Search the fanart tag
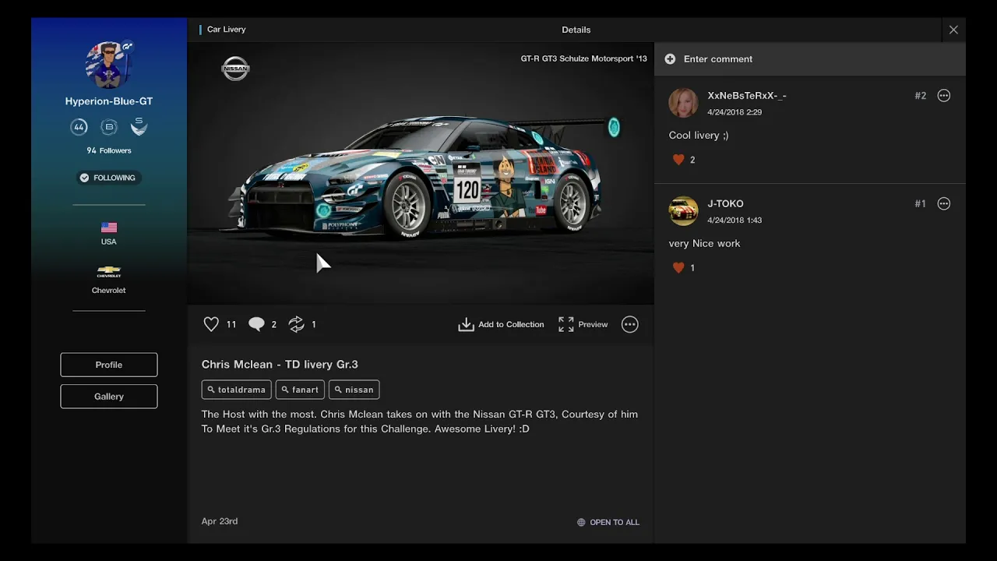997x561 pixels. click(301, 390)
